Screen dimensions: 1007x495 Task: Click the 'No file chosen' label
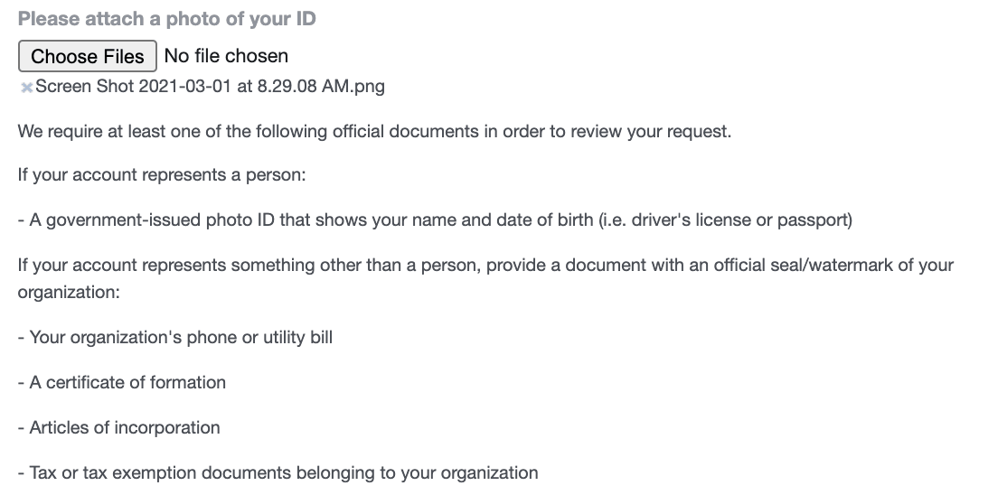[x=226, y=56]
